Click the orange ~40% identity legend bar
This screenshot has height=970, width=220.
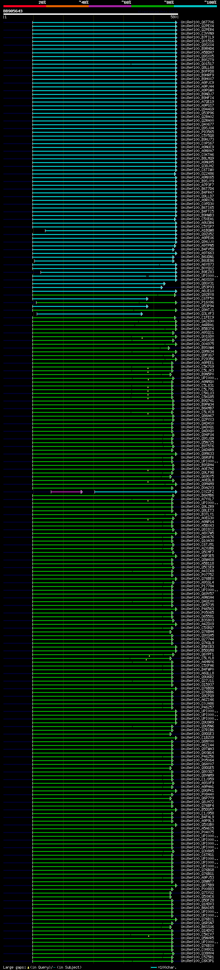click(67, 6)
